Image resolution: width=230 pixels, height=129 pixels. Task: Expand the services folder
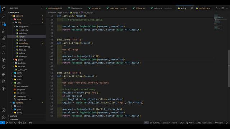pyautogui.click(x=13, y=66)
